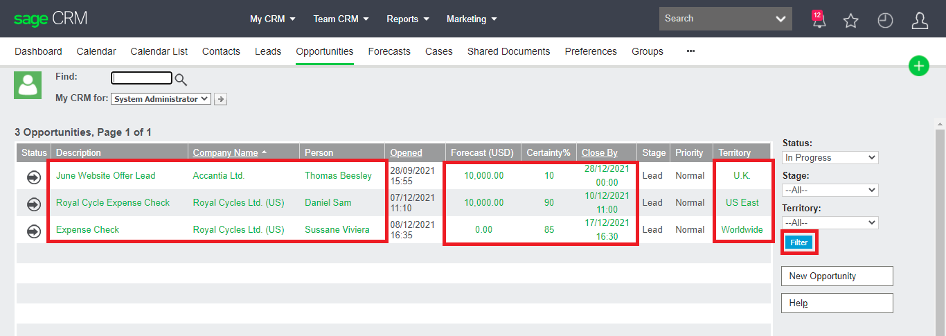Image resolution: width=946 pixels, height=336 pixels.
Task: Switch to the Calendar tab
Action: 96,51
